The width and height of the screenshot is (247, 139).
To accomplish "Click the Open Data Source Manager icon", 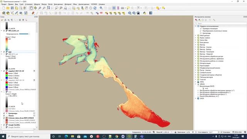I will tap(3, 13).
